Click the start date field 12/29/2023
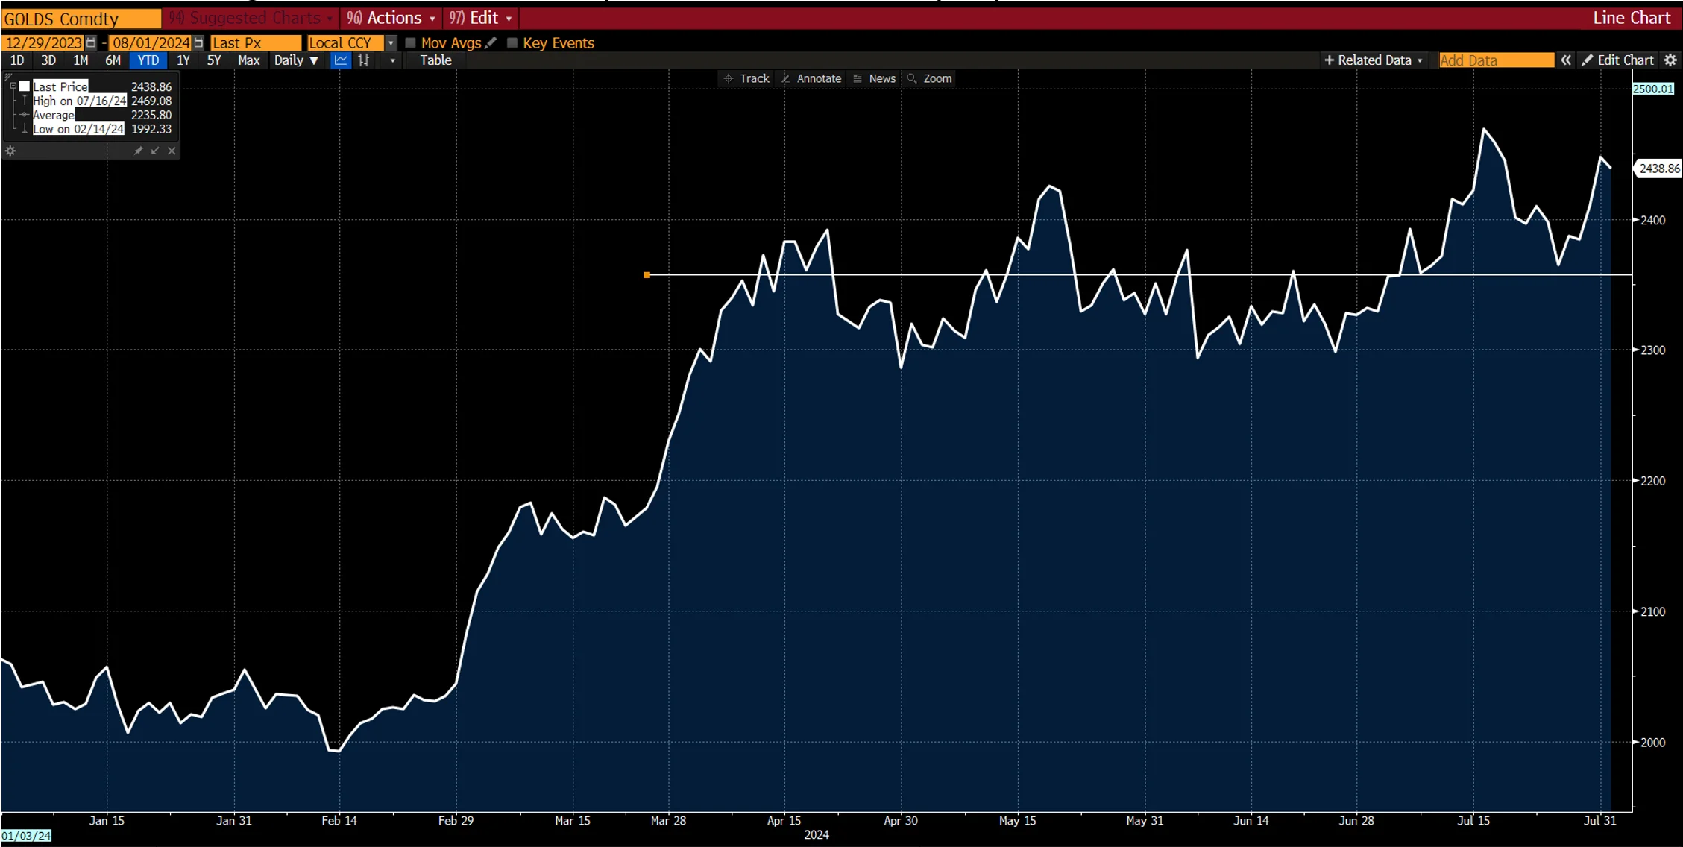Image resolution: width=1683 pixels, height=847 pixels. pyautogui.click(x=43, y=43)
